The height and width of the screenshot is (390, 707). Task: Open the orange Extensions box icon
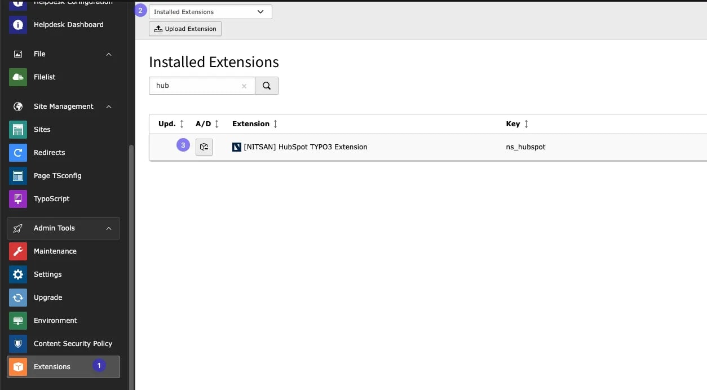tap(18, 367)
